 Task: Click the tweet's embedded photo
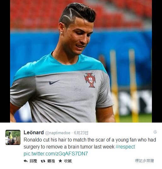pos(81,61)
